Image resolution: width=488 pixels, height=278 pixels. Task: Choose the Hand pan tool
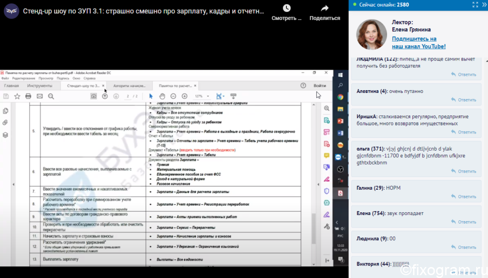point(162,96)
